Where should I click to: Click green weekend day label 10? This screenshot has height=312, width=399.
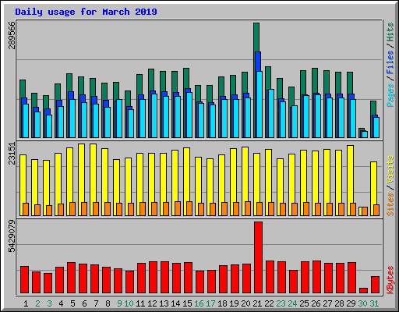pos(129,303)
